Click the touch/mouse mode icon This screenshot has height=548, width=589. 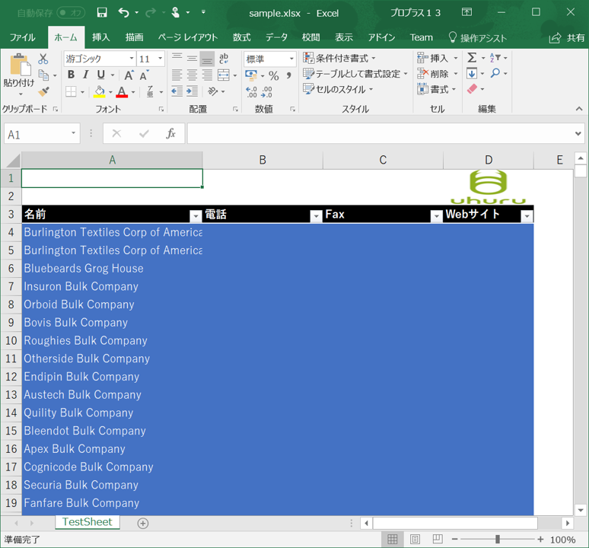[176, 13]
